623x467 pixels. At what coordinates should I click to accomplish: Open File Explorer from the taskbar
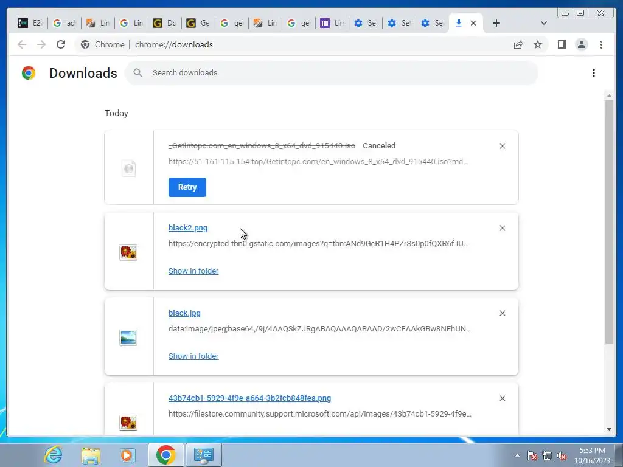pos(91,455)
